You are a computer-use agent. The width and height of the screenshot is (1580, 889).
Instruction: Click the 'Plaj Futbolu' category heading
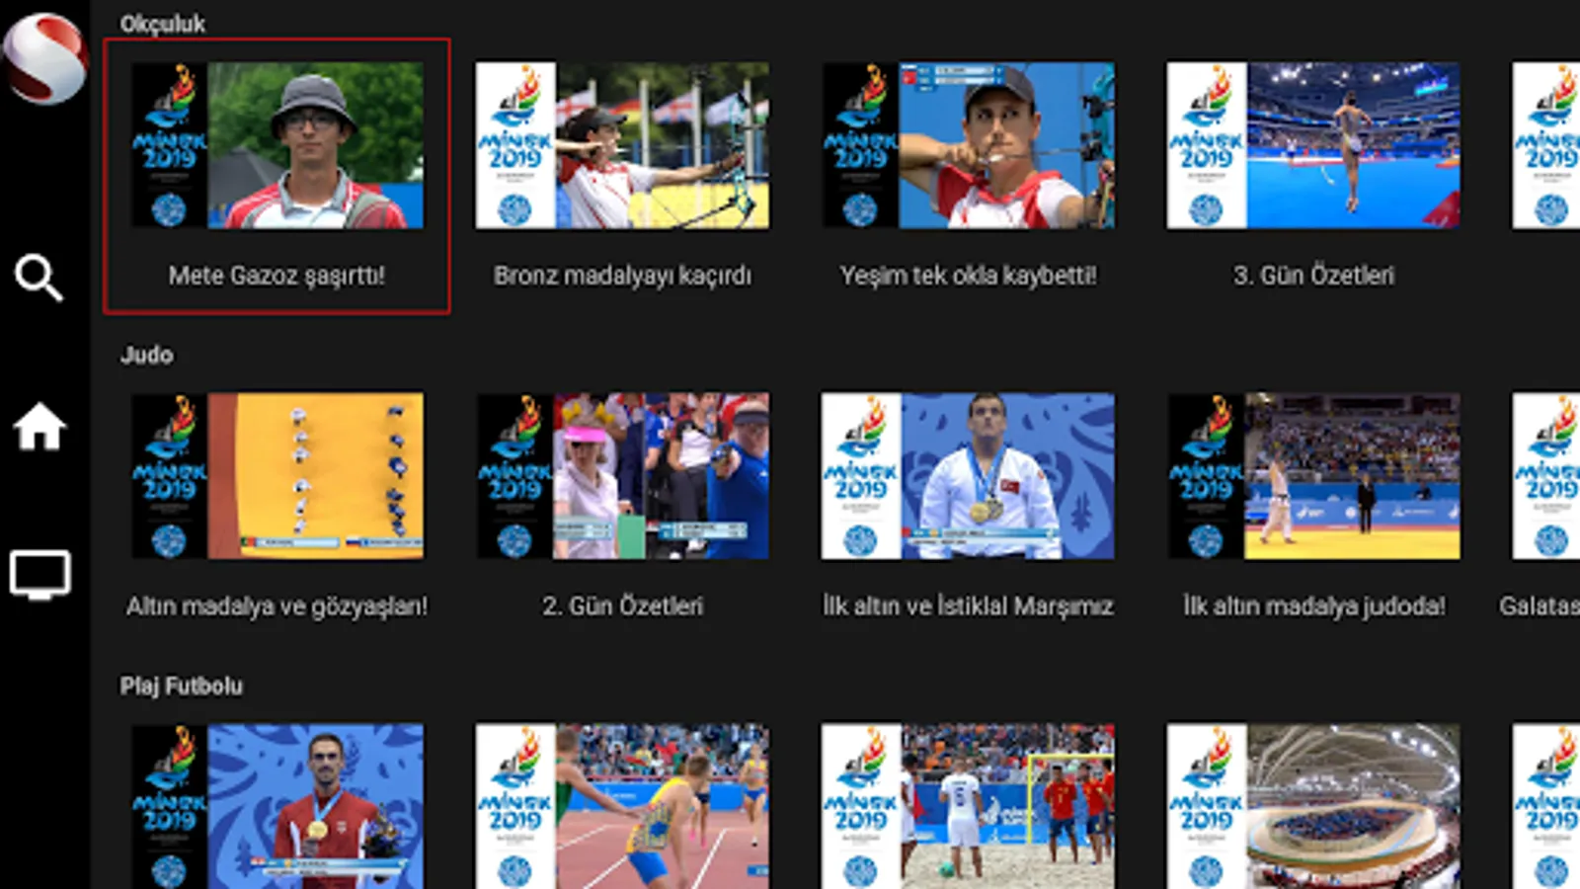pyautogui.click(x=181, y=686)
